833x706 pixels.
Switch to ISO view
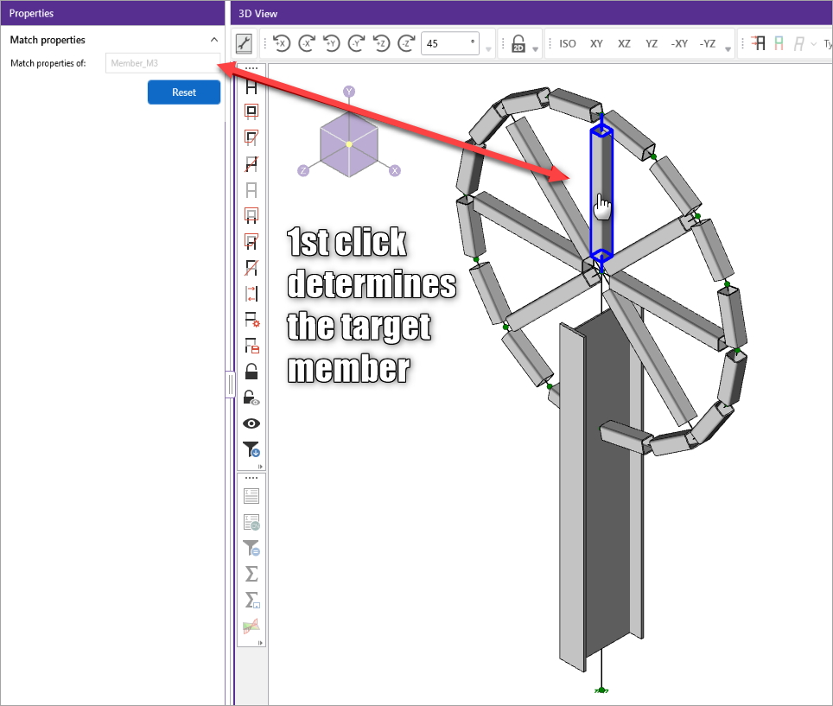pyautogui.click(x=568, y=43)
